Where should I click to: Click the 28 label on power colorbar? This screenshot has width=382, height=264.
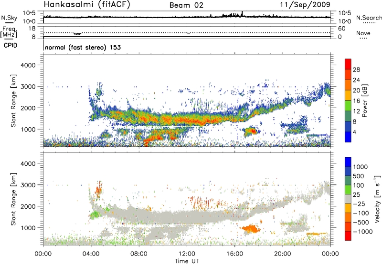(x=356, y=70)
